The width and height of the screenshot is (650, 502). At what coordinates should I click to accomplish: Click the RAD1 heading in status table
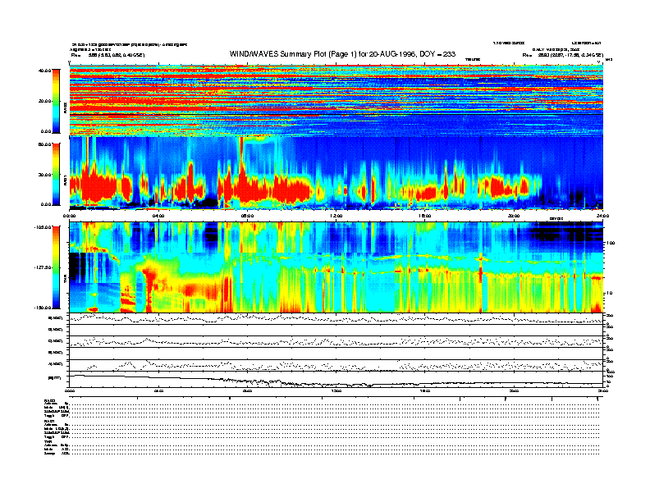pyautogui.click(x=49, y=422)
